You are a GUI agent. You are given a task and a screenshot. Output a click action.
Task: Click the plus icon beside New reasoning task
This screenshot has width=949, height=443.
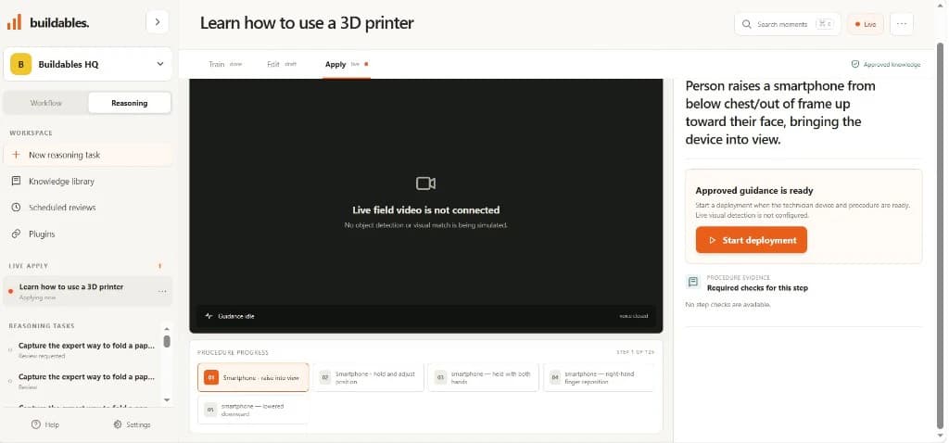[17, 155]
